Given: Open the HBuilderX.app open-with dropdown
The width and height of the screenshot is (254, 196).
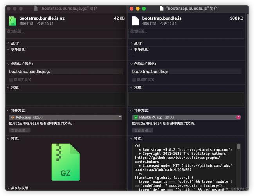Looking at the screenshot, I should [186, 117].
